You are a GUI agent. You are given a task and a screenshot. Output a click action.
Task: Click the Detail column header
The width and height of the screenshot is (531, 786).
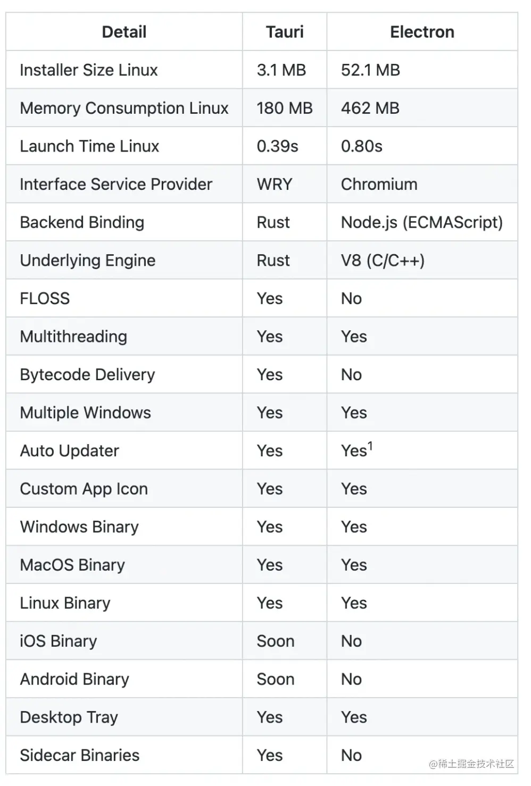(x=124, y=32)
